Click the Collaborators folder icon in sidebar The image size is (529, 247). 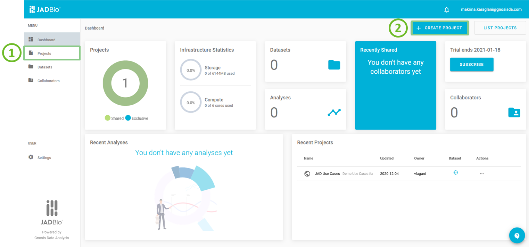tap(31, 80)
